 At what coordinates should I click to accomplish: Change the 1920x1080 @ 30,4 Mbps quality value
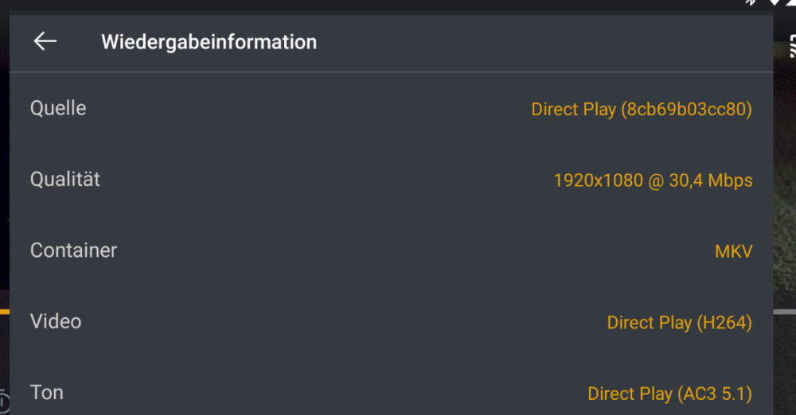tap(653, 180)
